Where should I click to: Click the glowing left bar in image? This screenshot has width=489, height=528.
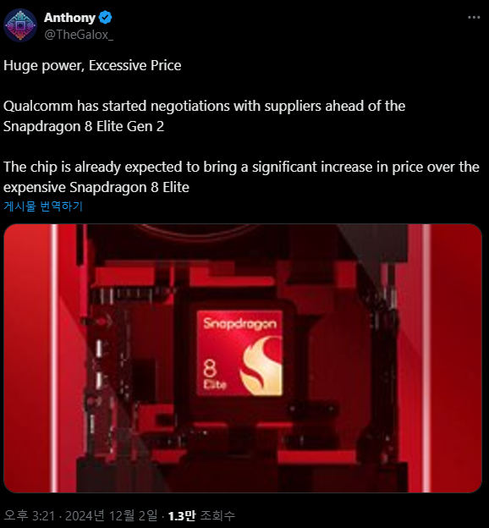(54, 358)
